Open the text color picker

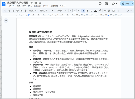96,11
